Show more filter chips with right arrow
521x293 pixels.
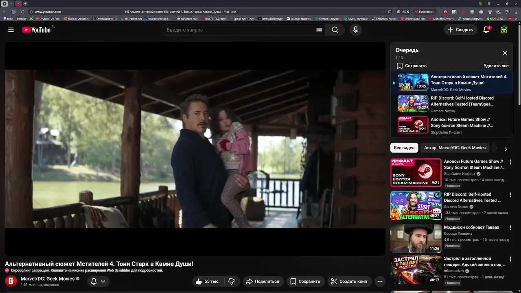pyautogui.click(x=506, y=149)
